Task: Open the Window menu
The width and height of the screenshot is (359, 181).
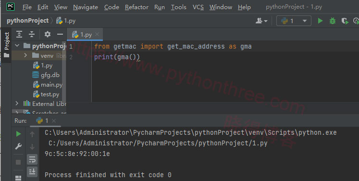Action: [x=221, y=7]
